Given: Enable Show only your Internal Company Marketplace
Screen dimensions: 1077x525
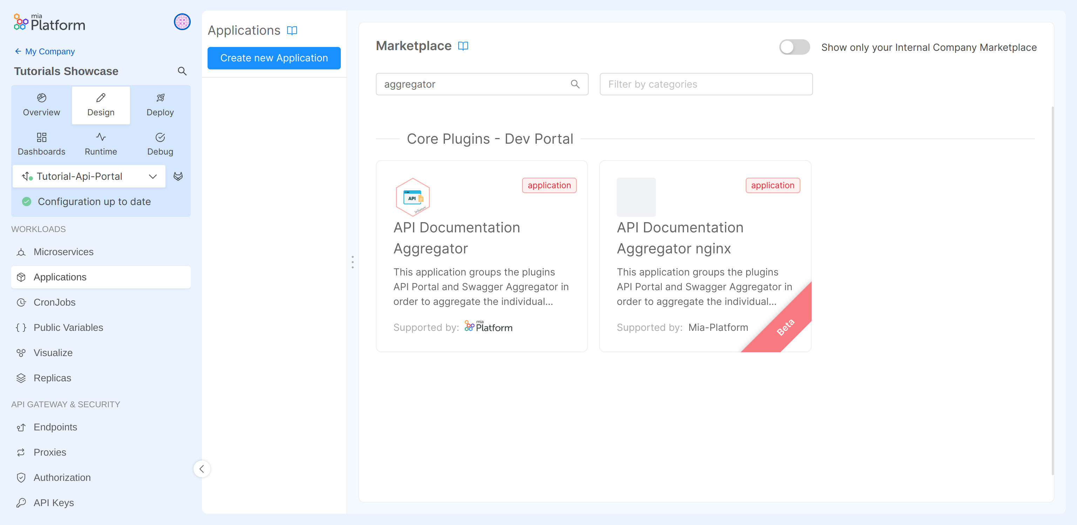Looking at the screenshot, I should point(793,47).
